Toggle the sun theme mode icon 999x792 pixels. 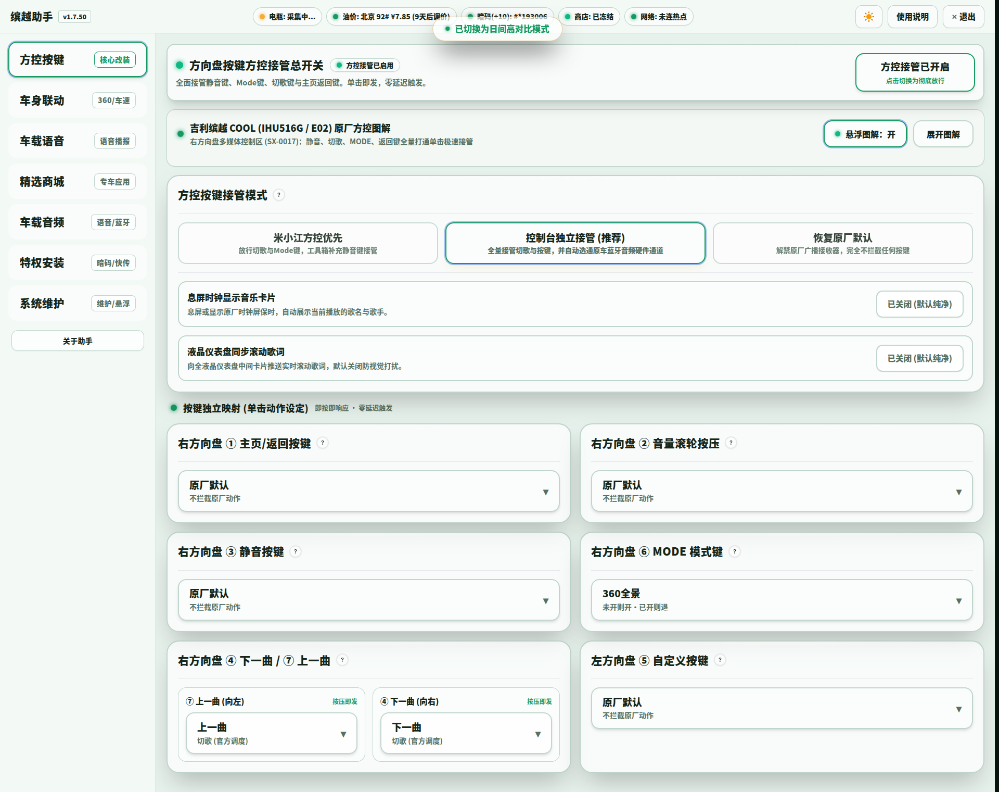(x=868, y=17)
